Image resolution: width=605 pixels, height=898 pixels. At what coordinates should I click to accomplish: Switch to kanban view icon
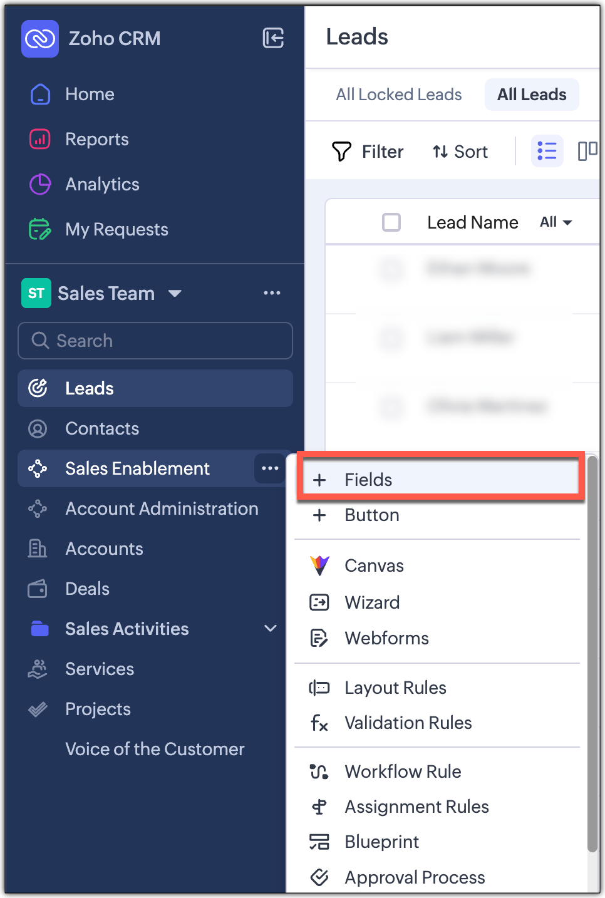[587, 152]
